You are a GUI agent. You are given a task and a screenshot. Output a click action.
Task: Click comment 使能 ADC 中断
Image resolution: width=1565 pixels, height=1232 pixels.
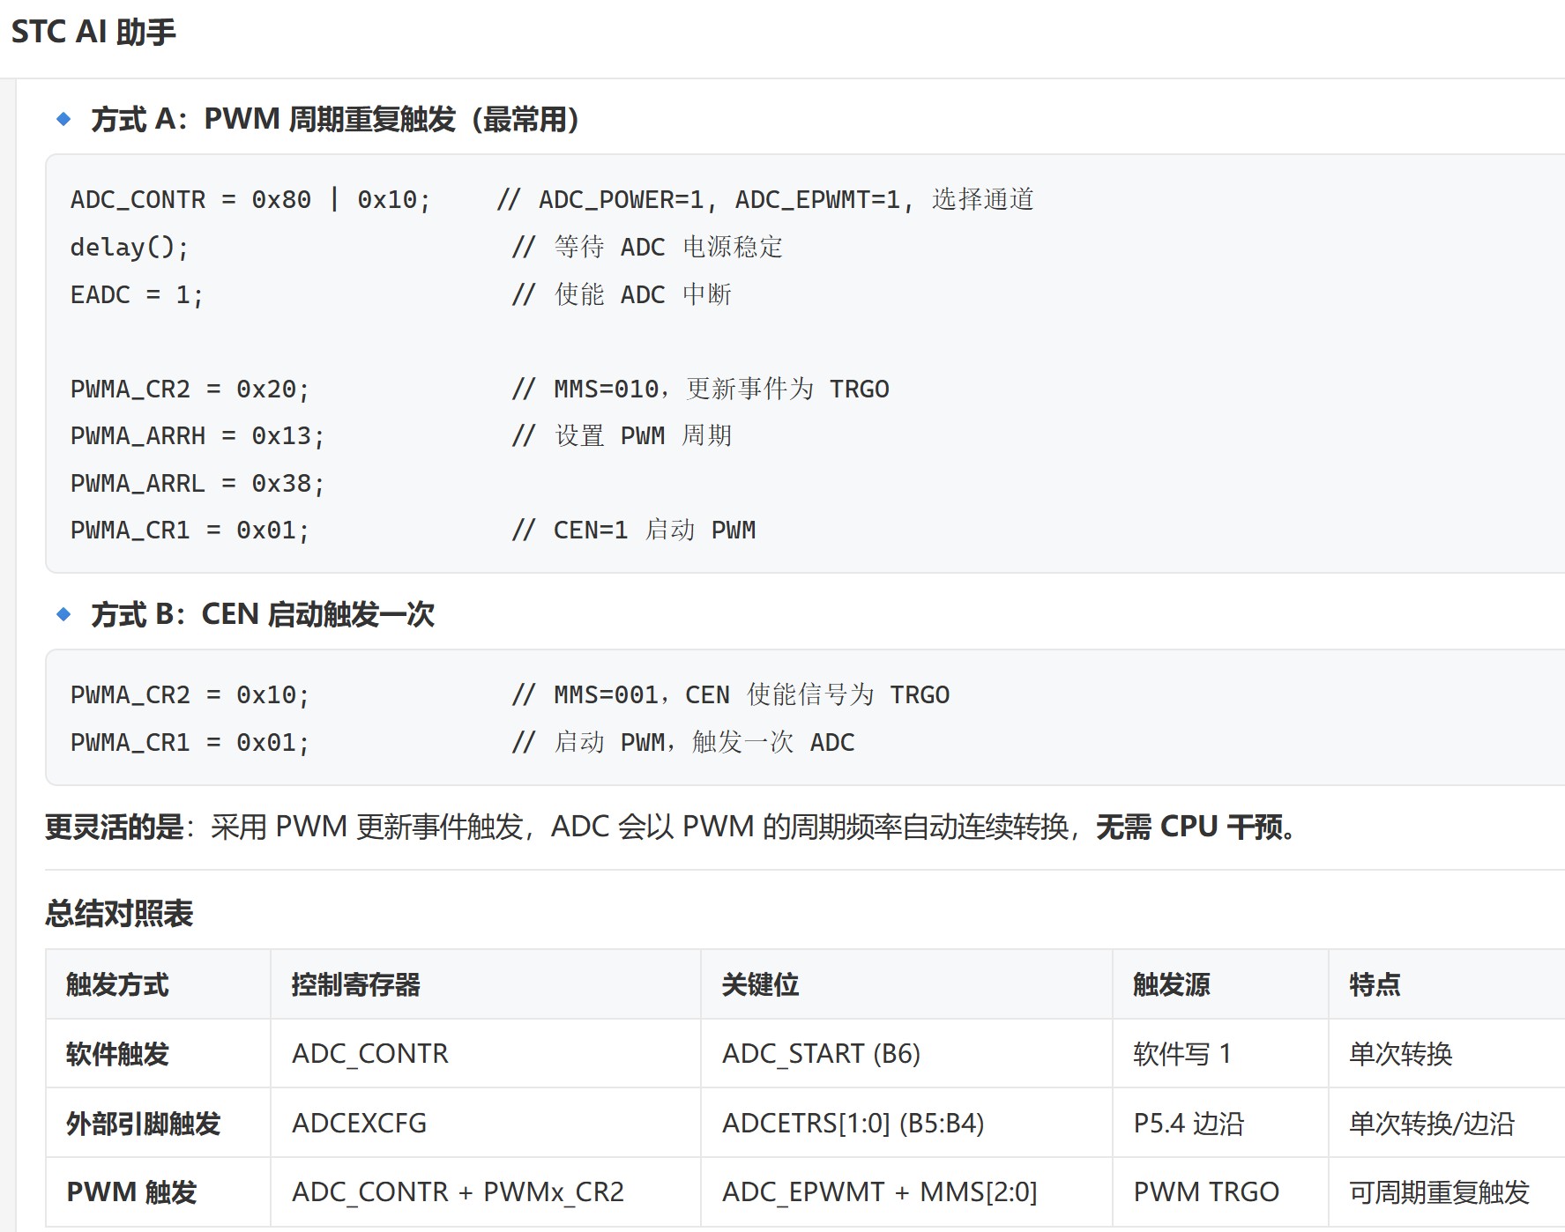[622, 294]
